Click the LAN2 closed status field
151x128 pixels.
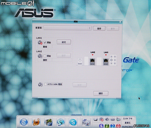click(x=45, y=60)
